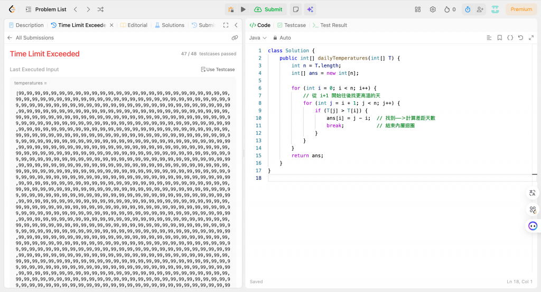Toggle the Auto lock setting
The image size is (541, 292).
(282, 37)
